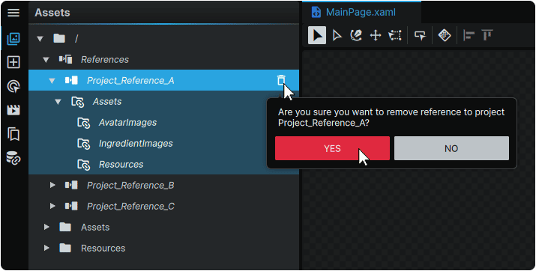Collapse the linked Assets folder under Project_Reference_A
536x271 pixels.
click(x=58, y=102)
